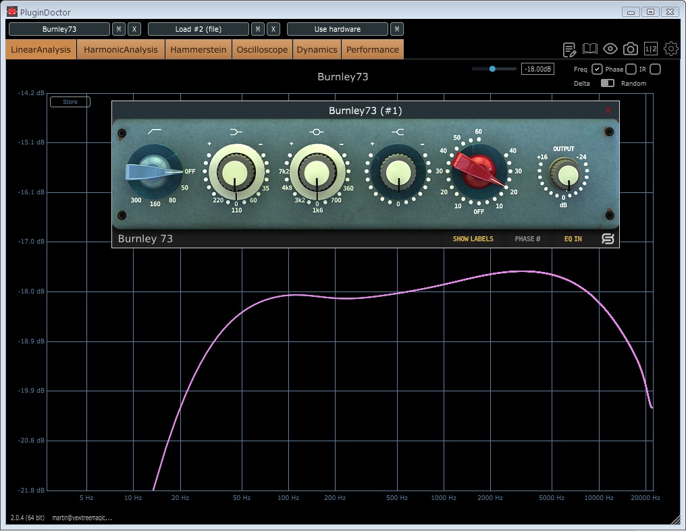Enable the IR checkbox
The height and width of the screenshot is (531, 686).
[x=655, y=69]
